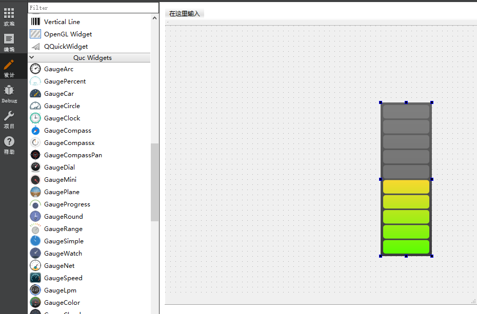Click the GaugeCar widget icon
Viewport: 477px width, 314px height.
[x=35, y=94]
